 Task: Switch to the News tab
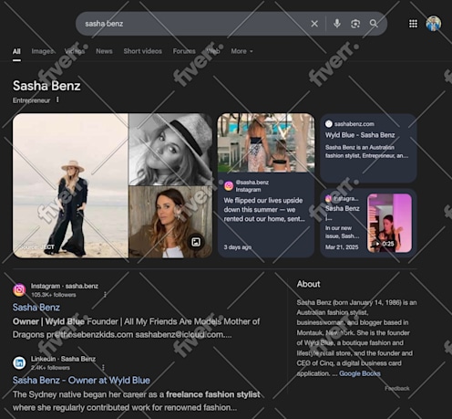[x=104, y=51]
